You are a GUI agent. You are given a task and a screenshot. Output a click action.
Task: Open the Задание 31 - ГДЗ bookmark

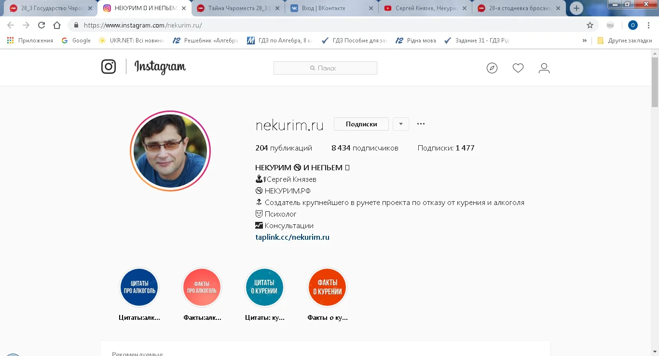click(x=477, y=41)
